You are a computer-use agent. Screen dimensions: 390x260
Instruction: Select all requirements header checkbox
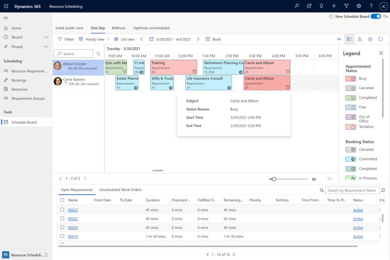coord(62,200)
